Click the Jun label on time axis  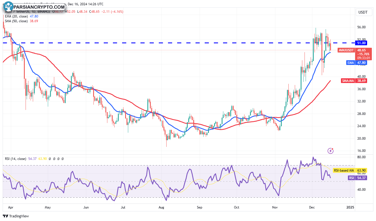(86, 207)
